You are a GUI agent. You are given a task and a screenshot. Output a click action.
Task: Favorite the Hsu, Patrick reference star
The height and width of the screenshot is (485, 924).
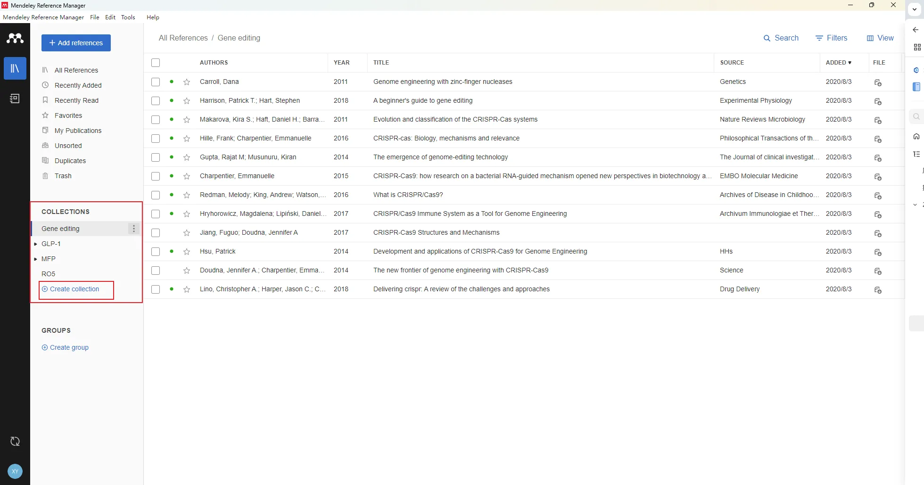[187, 252]
